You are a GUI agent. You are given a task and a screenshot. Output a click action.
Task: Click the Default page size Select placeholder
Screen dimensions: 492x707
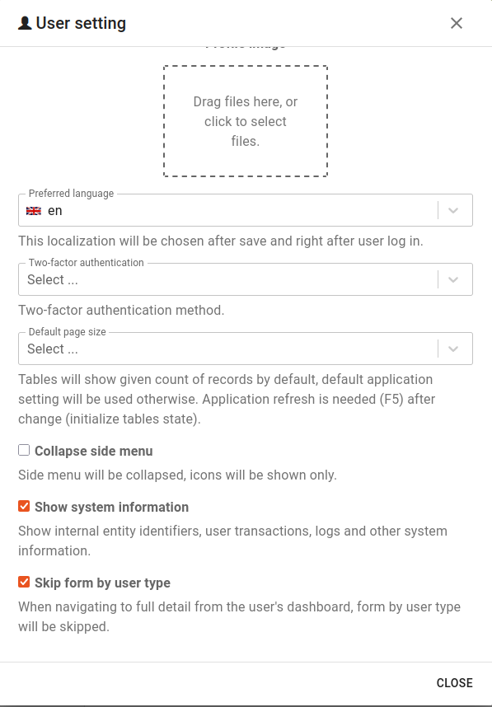point(52,349)
